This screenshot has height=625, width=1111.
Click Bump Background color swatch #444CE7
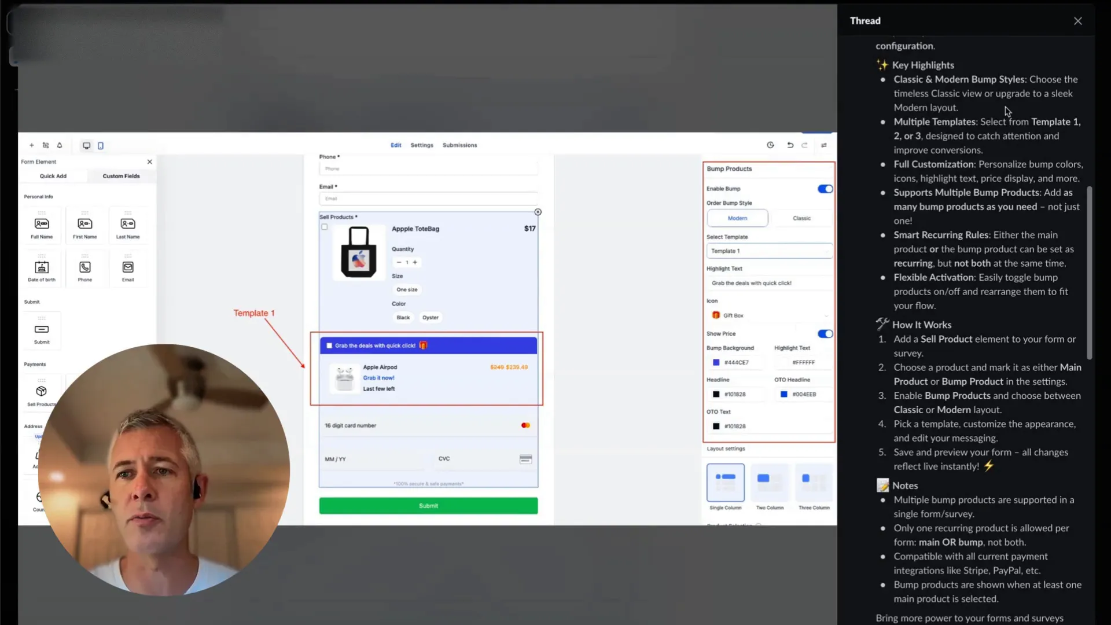[716, 362]
